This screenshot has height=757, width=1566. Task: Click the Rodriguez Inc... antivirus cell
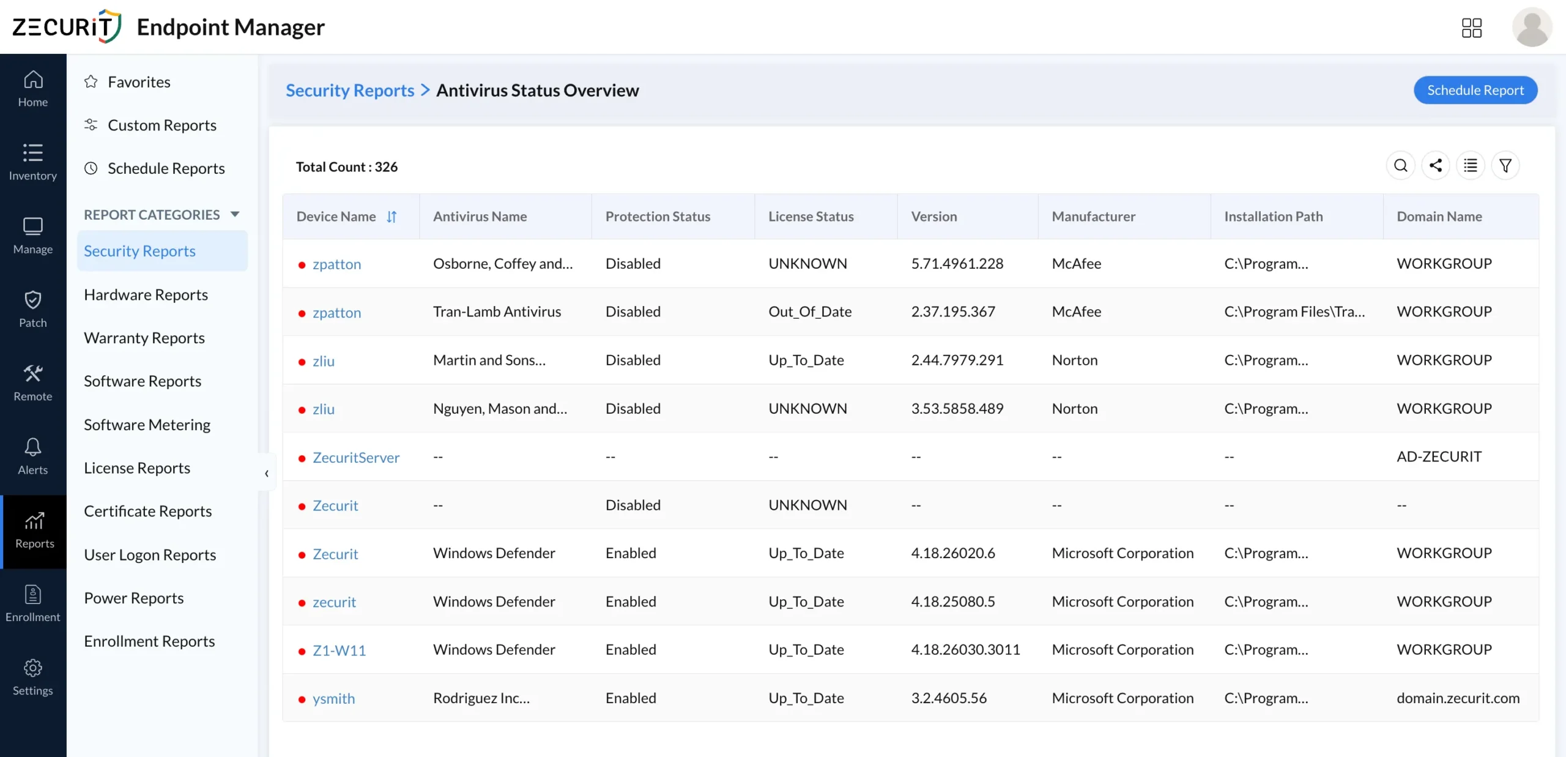pyautogui.click(x=481, y=698)
